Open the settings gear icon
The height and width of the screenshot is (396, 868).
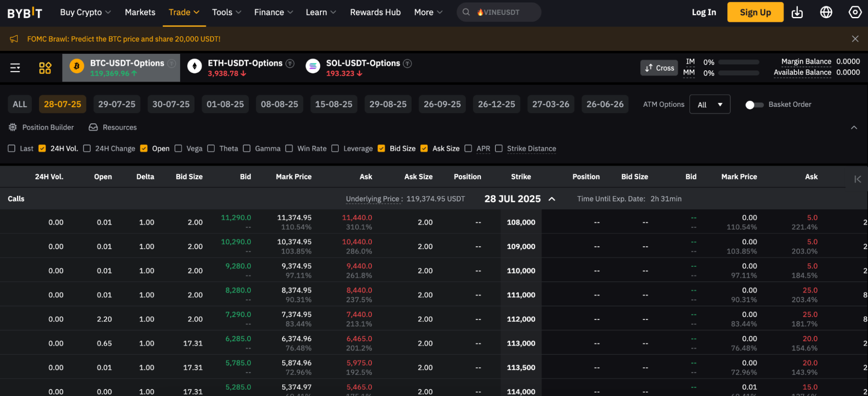(855, 12)
